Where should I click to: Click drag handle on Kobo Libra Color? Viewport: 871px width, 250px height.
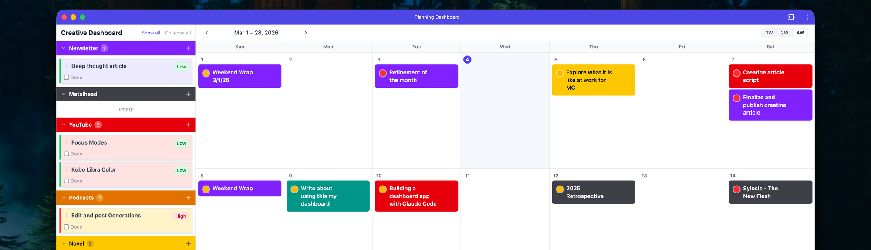[x=67, y=170]
